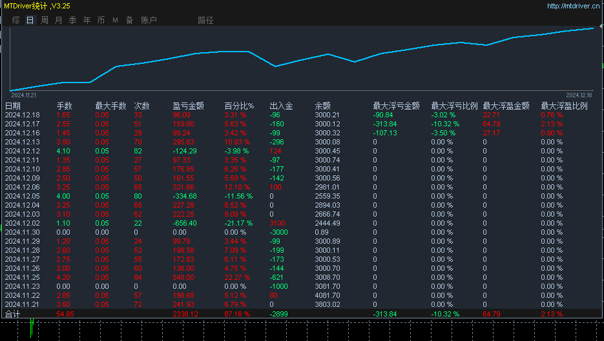Click the 盈亏金额 column header
Viewport: 604px width, 341px height.
tap(188, 106)
